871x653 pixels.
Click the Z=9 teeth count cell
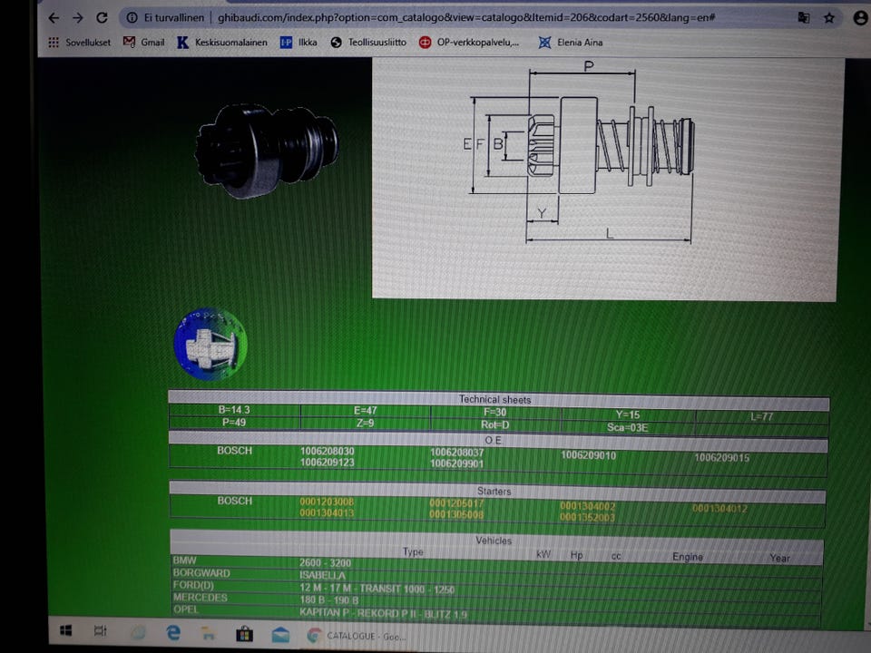pyautogui.click(x=366, y=424)
